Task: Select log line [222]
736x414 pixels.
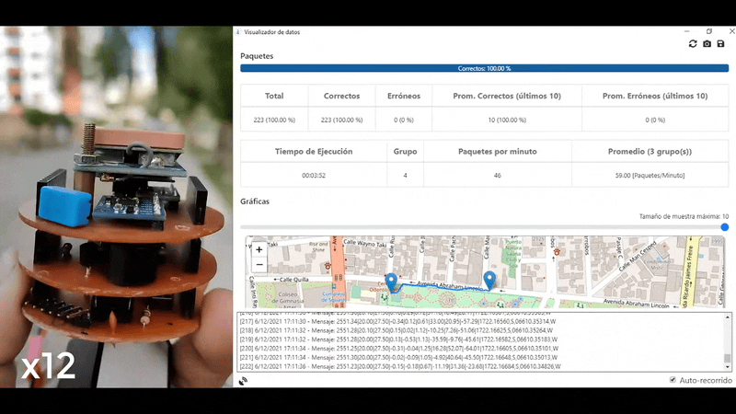Action: (x=400, y=366)
